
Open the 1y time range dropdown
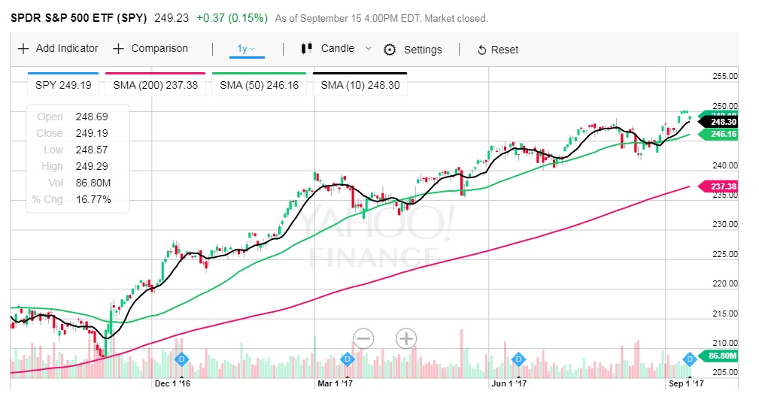click(x=247, y=49)
